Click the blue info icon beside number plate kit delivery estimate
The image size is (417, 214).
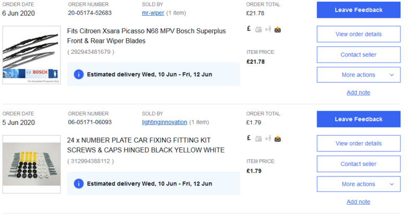(x=78, y=184)
